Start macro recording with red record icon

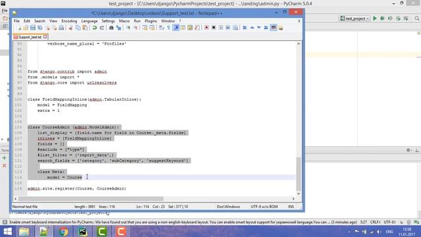pos(207,28)
